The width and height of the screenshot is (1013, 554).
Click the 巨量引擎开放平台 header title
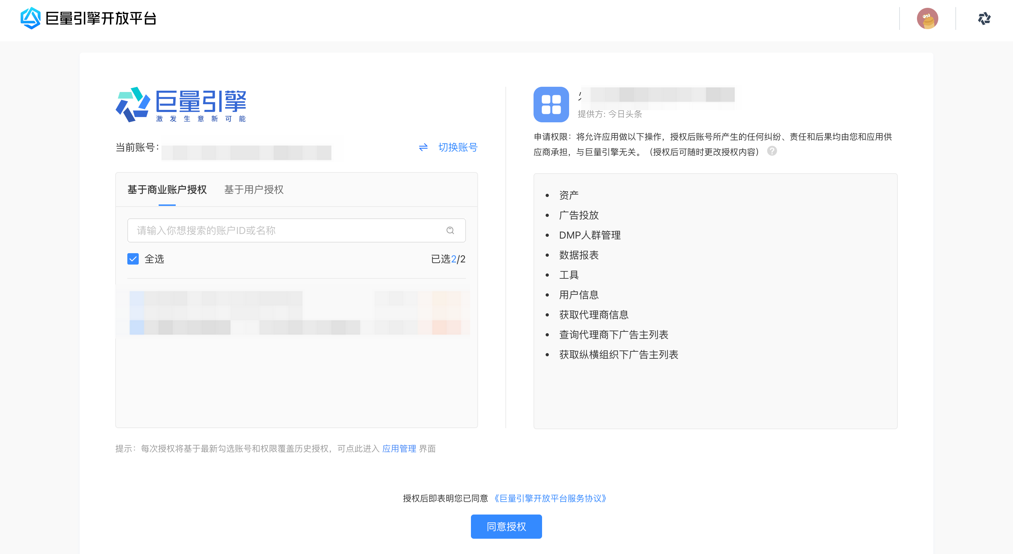click(101, 18)
